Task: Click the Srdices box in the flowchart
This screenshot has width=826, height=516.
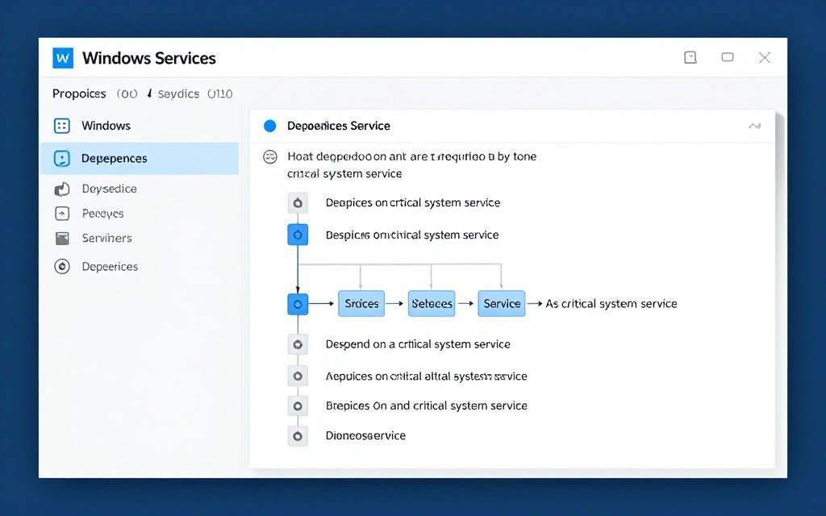Action: point(361,304)
